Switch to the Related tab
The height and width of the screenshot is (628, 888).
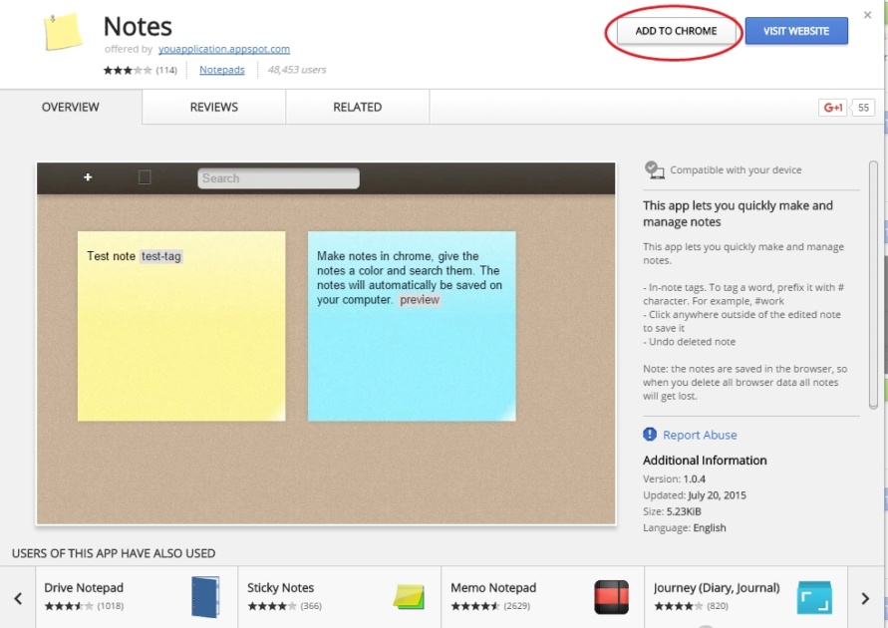358,107
